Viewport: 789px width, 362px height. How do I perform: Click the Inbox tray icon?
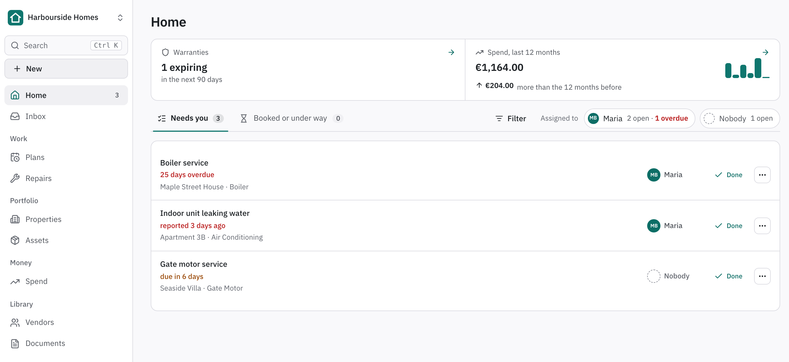click(15, 116)
